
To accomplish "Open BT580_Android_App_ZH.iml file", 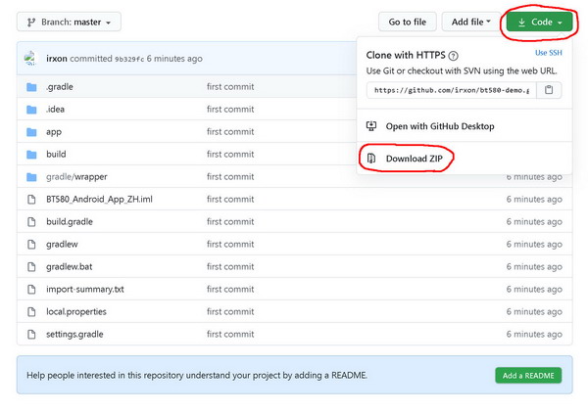I will (99, 200).
